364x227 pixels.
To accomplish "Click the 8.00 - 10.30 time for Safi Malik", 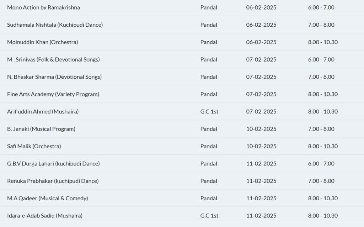I will click(323, 146).
